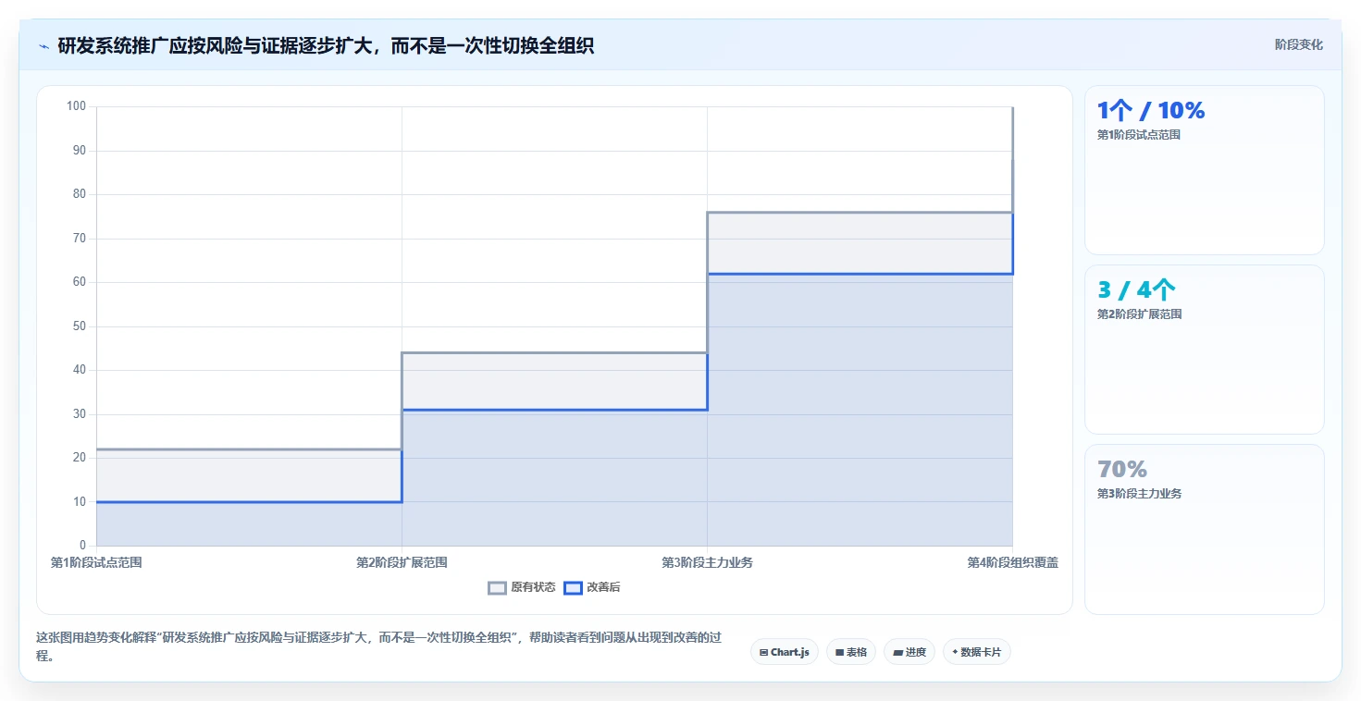Toggle the 原有状态 legend swatch
This screenshot has width=1361, height=701.
coord(498,587)
